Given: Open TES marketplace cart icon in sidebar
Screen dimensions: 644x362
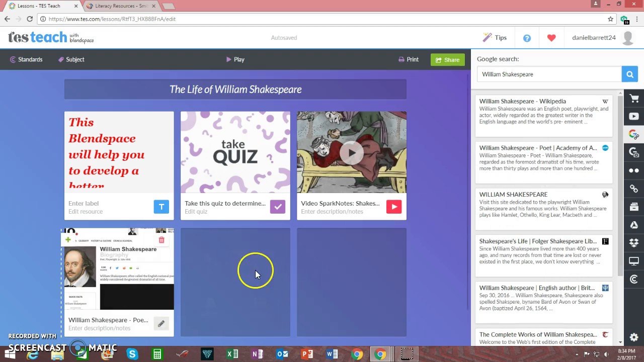Looking at the screenshot, I should 634,99.
